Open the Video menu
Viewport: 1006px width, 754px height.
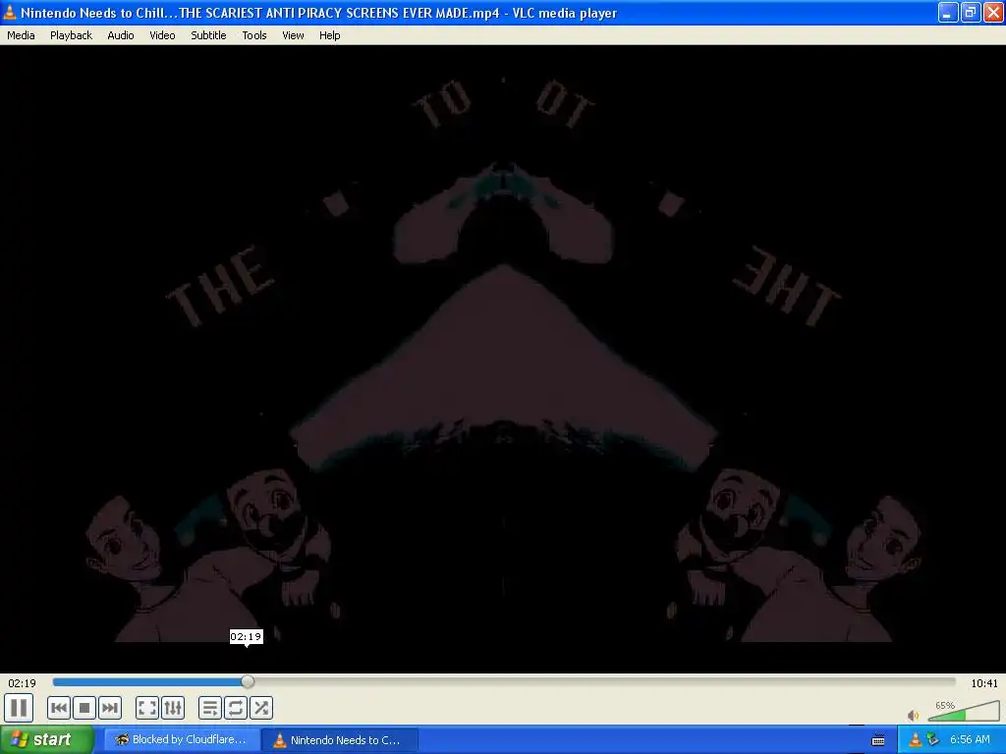(162, 35)
